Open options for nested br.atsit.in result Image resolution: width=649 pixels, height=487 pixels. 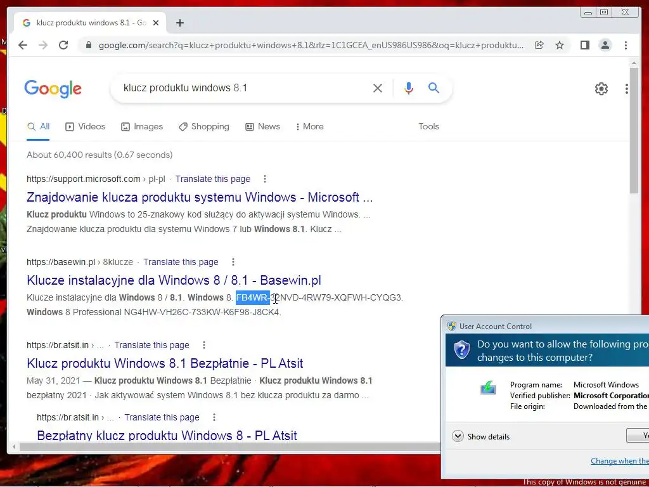tap(214, 417)
